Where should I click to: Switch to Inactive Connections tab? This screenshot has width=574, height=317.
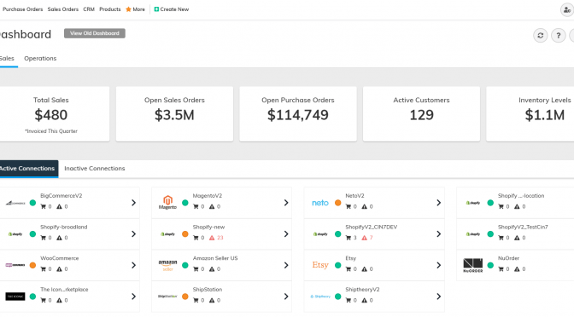(95, 169)
